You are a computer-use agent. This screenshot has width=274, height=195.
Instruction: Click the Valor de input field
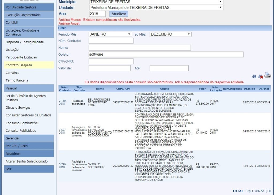click(x=110, y=68)
